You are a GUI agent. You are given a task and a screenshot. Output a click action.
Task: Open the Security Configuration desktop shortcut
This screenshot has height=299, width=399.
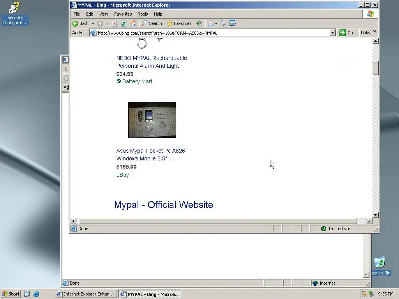tap(15, 14)
